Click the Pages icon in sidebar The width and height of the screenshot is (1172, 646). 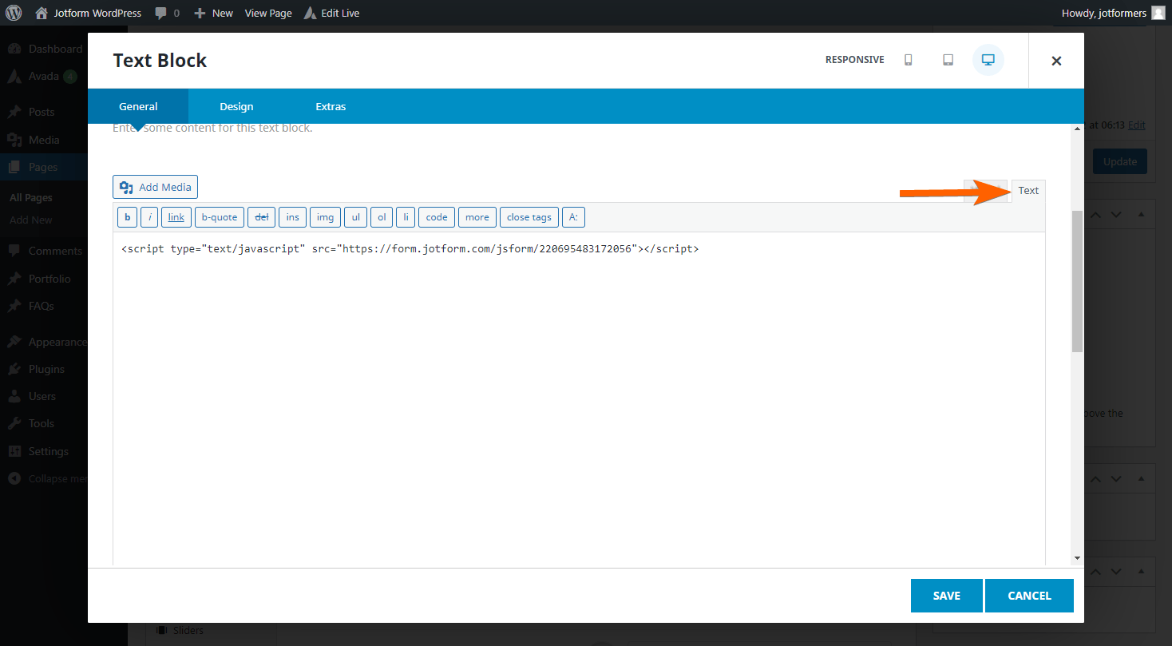14,167
